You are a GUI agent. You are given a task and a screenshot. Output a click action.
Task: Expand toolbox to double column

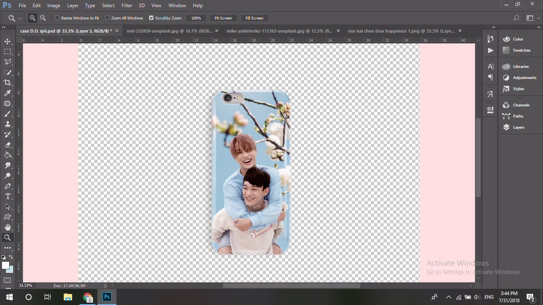tap(4, 27)
